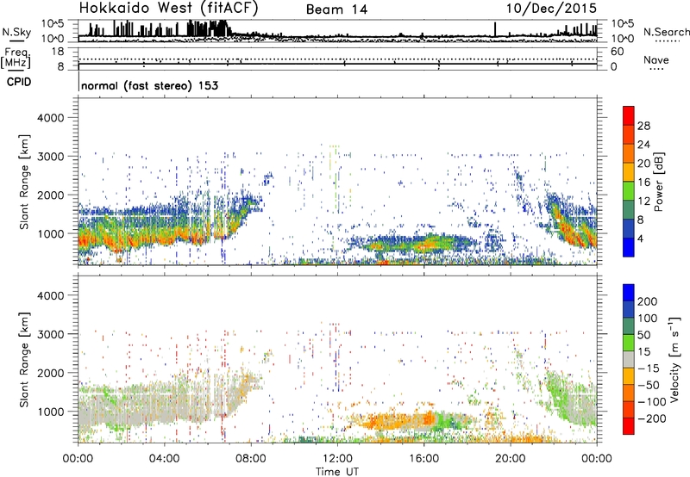
Task: Pick the bright blue top segment of the Velocity colorbar
Action: click(x=629, y=293)
